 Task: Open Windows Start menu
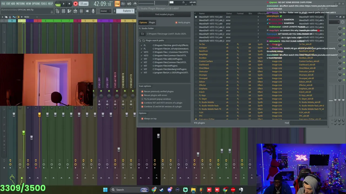(105, 190)
